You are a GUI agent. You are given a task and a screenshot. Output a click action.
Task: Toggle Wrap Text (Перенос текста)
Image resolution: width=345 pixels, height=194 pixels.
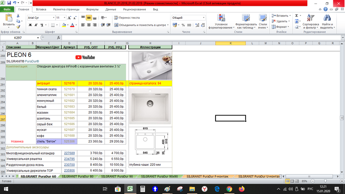click(126, 17)
